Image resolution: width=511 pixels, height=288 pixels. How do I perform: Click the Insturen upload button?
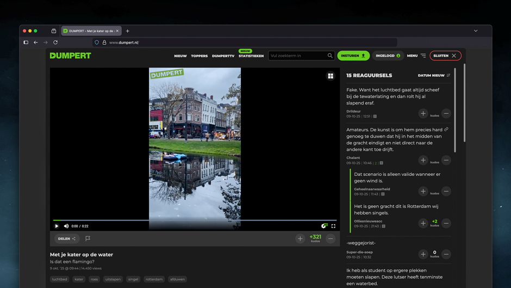click(x=353, y=56)
